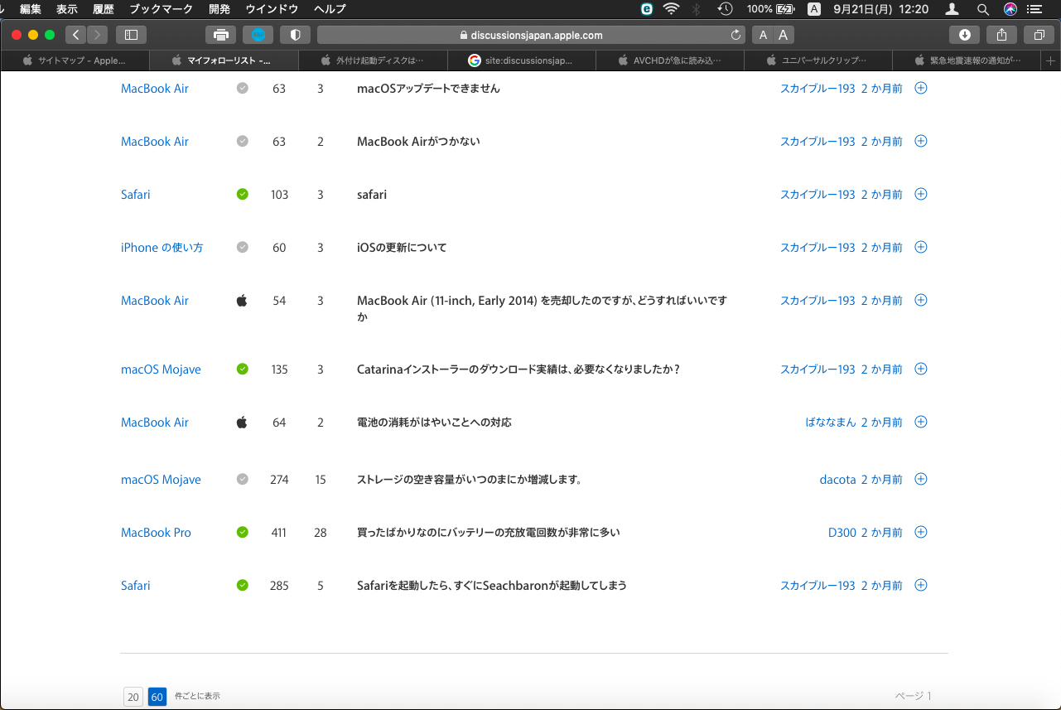
Task: Show the tab overview
Action: click(1039, 35)
